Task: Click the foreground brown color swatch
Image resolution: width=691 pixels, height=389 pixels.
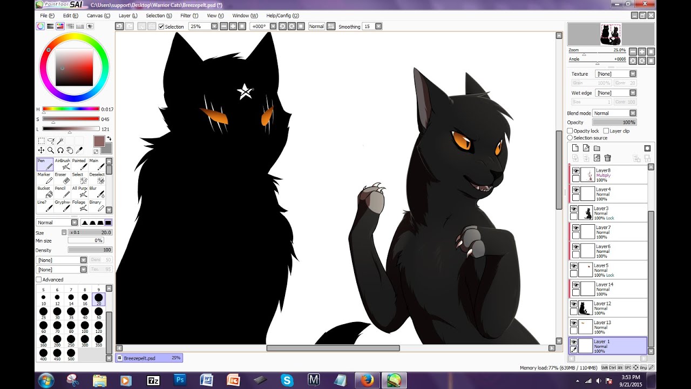Action: [x=99, y=141]
